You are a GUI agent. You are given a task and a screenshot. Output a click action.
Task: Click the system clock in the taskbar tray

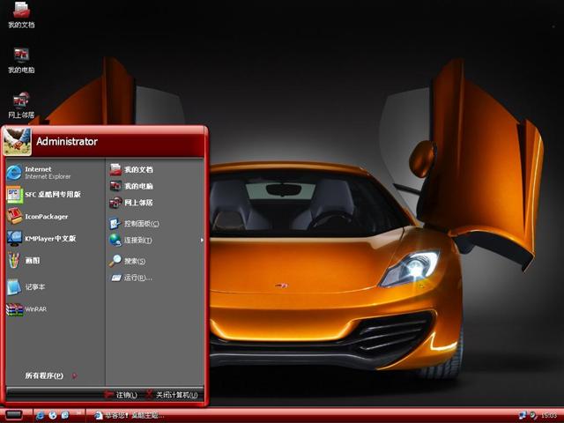point(548,415)
